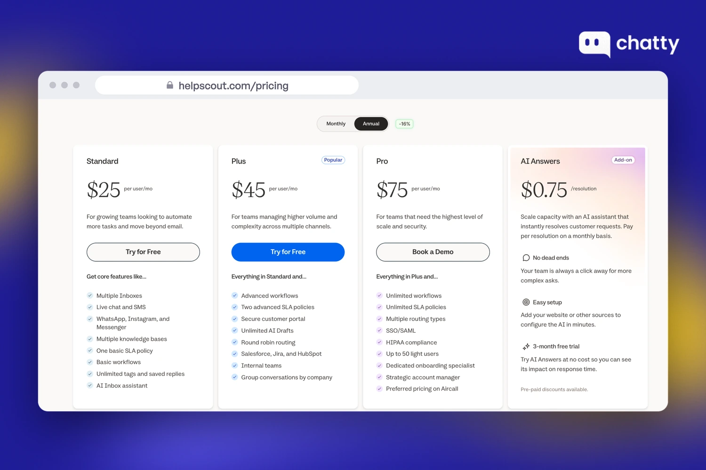Switch billing to Monthly

tap(336, 124)
